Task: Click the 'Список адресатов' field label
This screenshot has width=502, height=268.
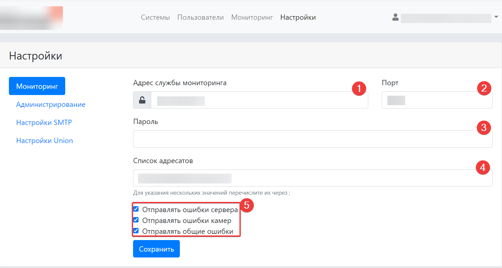Action: (163, 161)
